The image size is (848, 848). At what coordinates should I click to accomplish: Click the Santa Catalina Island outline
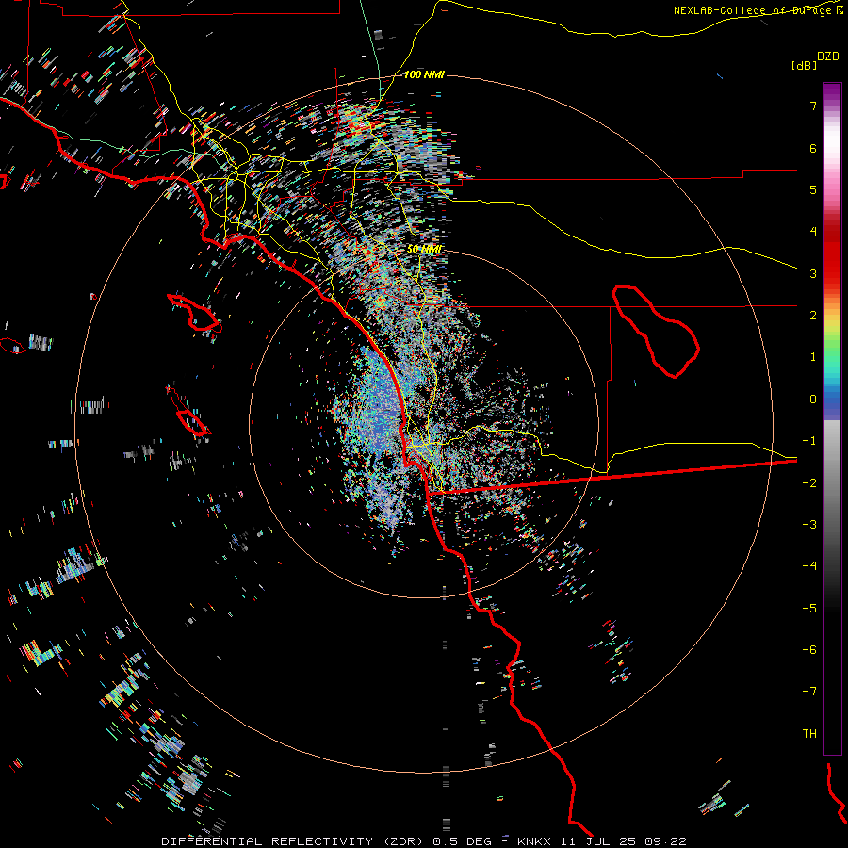click(x=194, y=313)
